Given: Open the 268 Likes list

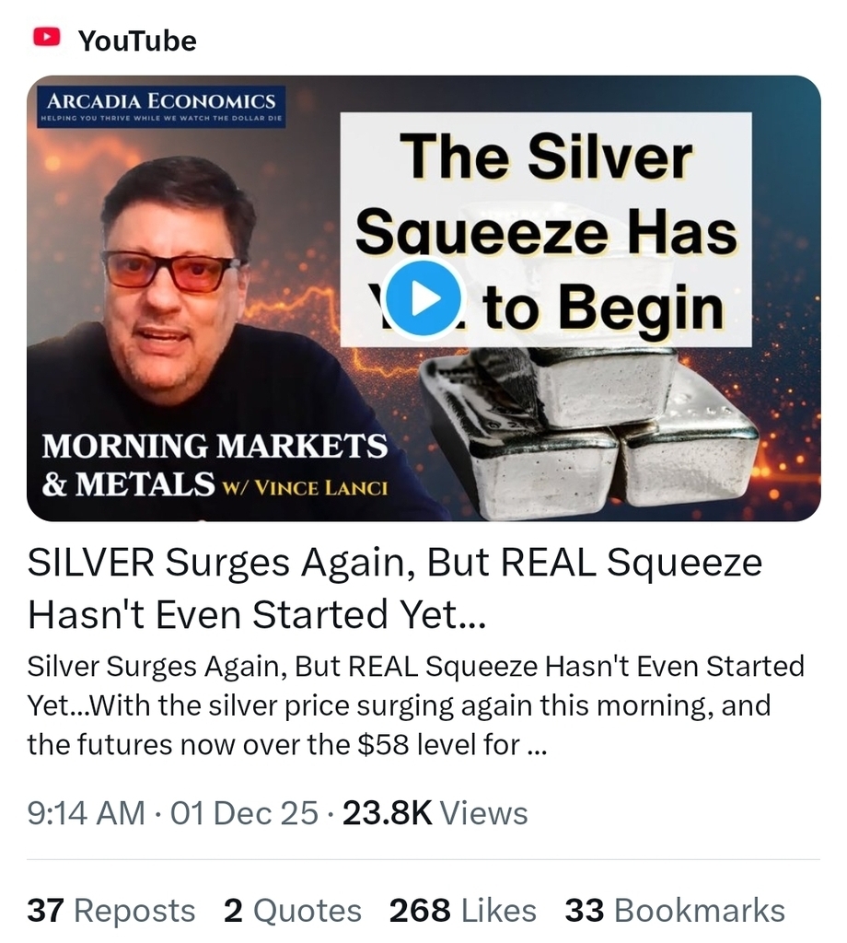Looking at the screenshot, I should coord(463,910).
